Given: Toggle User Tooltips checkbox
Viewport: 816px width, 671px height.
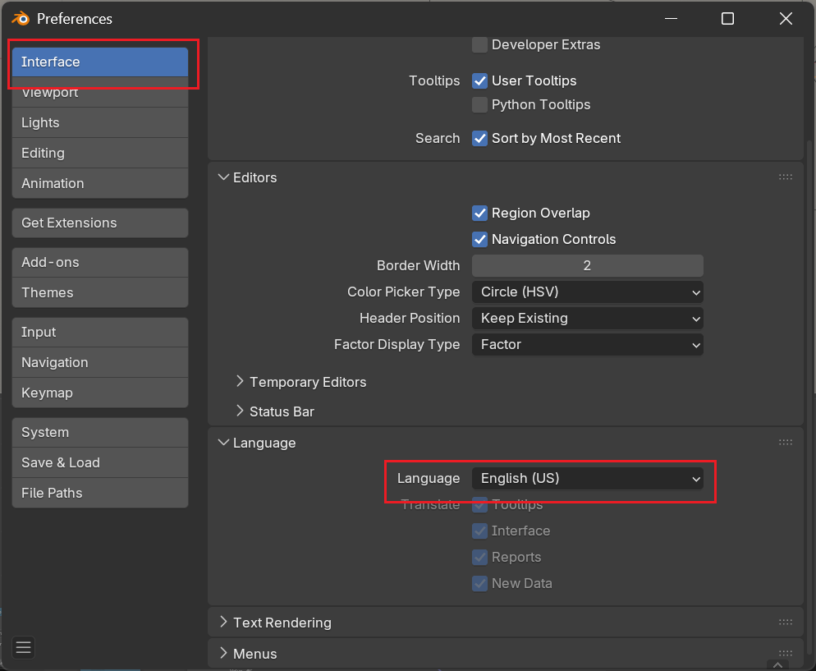Looking at the screenshot, I should (x=479, y=80).
